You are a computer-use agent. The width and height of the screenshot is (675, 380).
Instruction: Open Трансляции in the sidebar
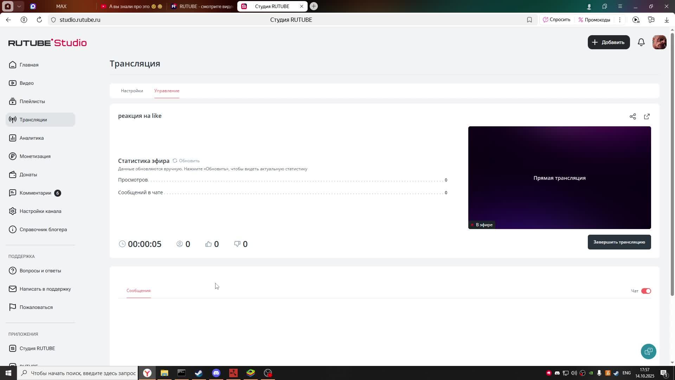[33, 120]
